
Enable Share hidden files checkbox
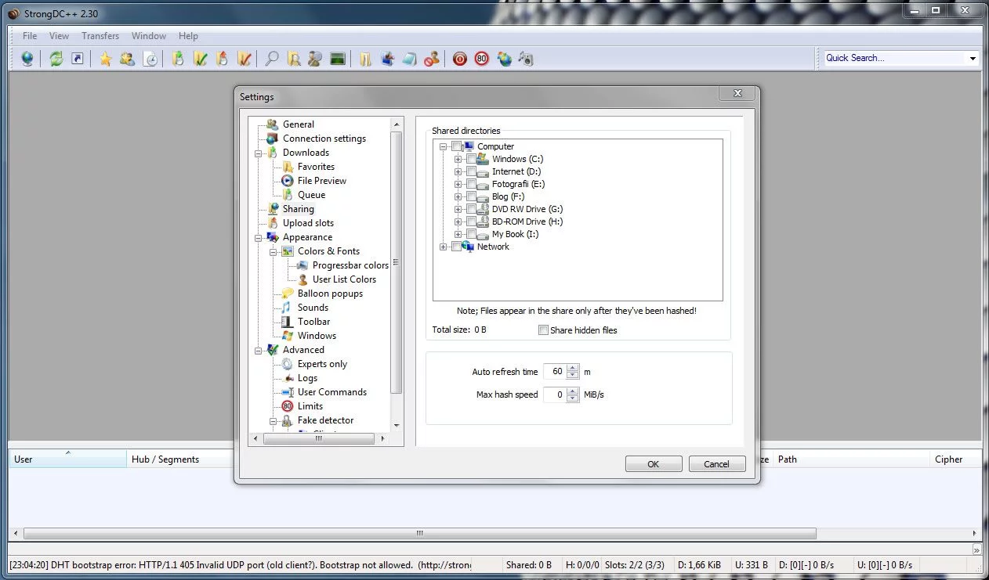click(x=543, y=330)
